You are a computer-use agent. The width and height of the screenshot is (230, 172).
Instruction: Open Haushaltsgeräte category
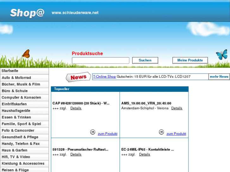coord(24,111)
